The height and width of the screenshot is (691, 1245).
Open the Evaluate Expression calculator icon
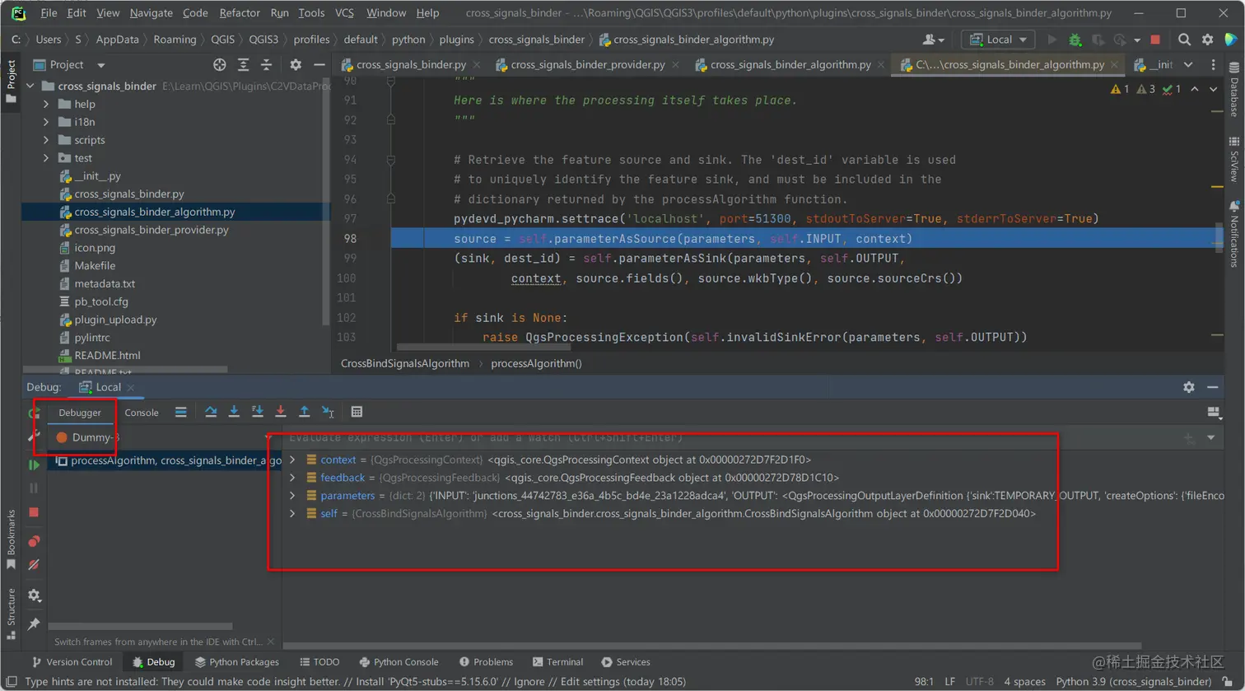[x=357, y=412]
